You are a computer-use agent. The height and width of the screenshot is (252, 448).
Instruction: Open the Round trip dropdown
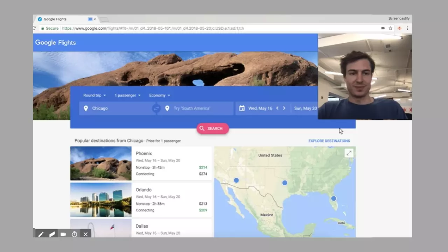tap(94, 95)
